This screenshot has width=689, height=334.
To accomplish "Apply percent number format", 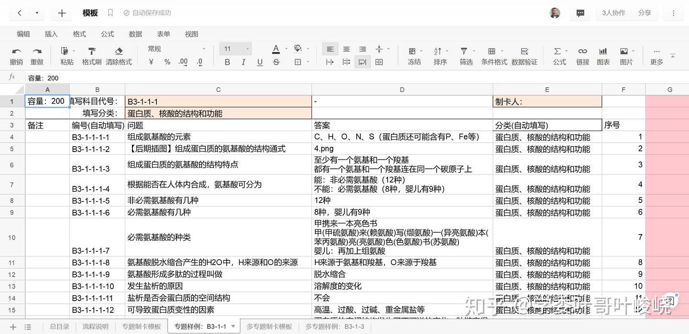I will 167,62.
